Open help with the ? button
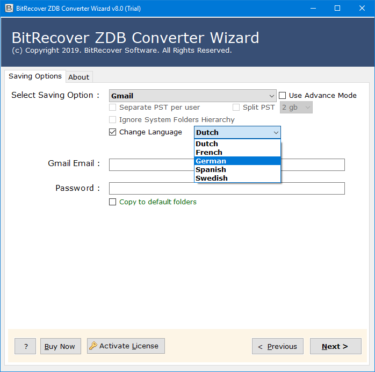 (x=25, y=346)
